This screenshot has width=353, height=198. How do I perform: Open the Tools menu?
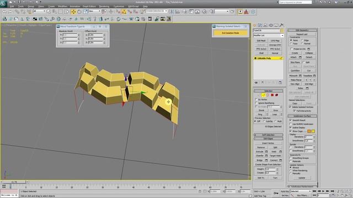(x=21, y=6)
